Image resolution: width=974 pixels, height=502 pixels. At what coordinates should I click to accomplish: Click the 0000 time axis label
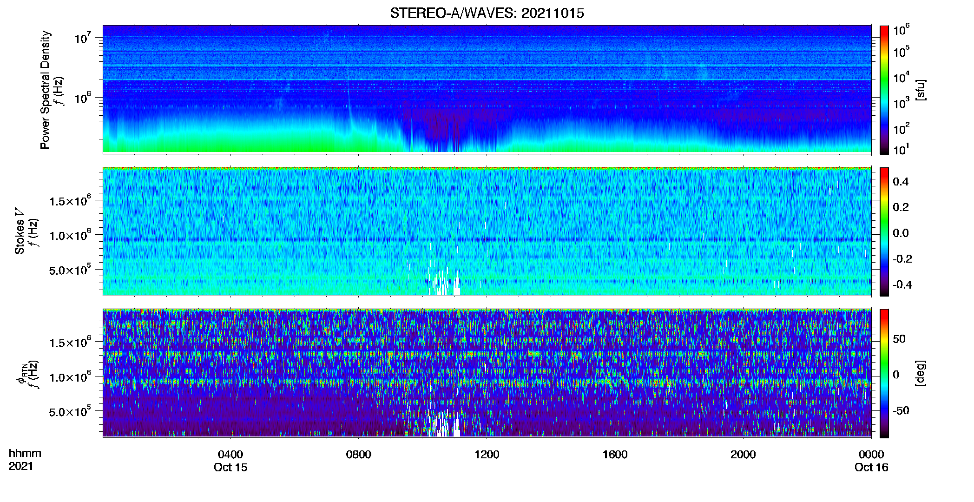tap(871, 455)
